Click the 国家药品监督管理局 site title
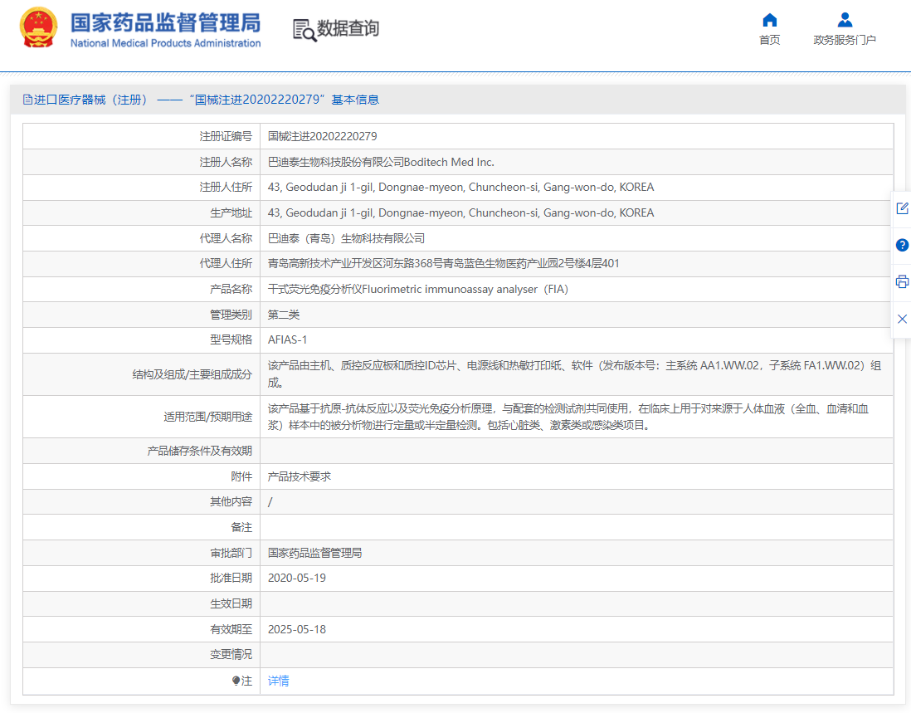Viewport: 911px width, 713px height. 166,23
